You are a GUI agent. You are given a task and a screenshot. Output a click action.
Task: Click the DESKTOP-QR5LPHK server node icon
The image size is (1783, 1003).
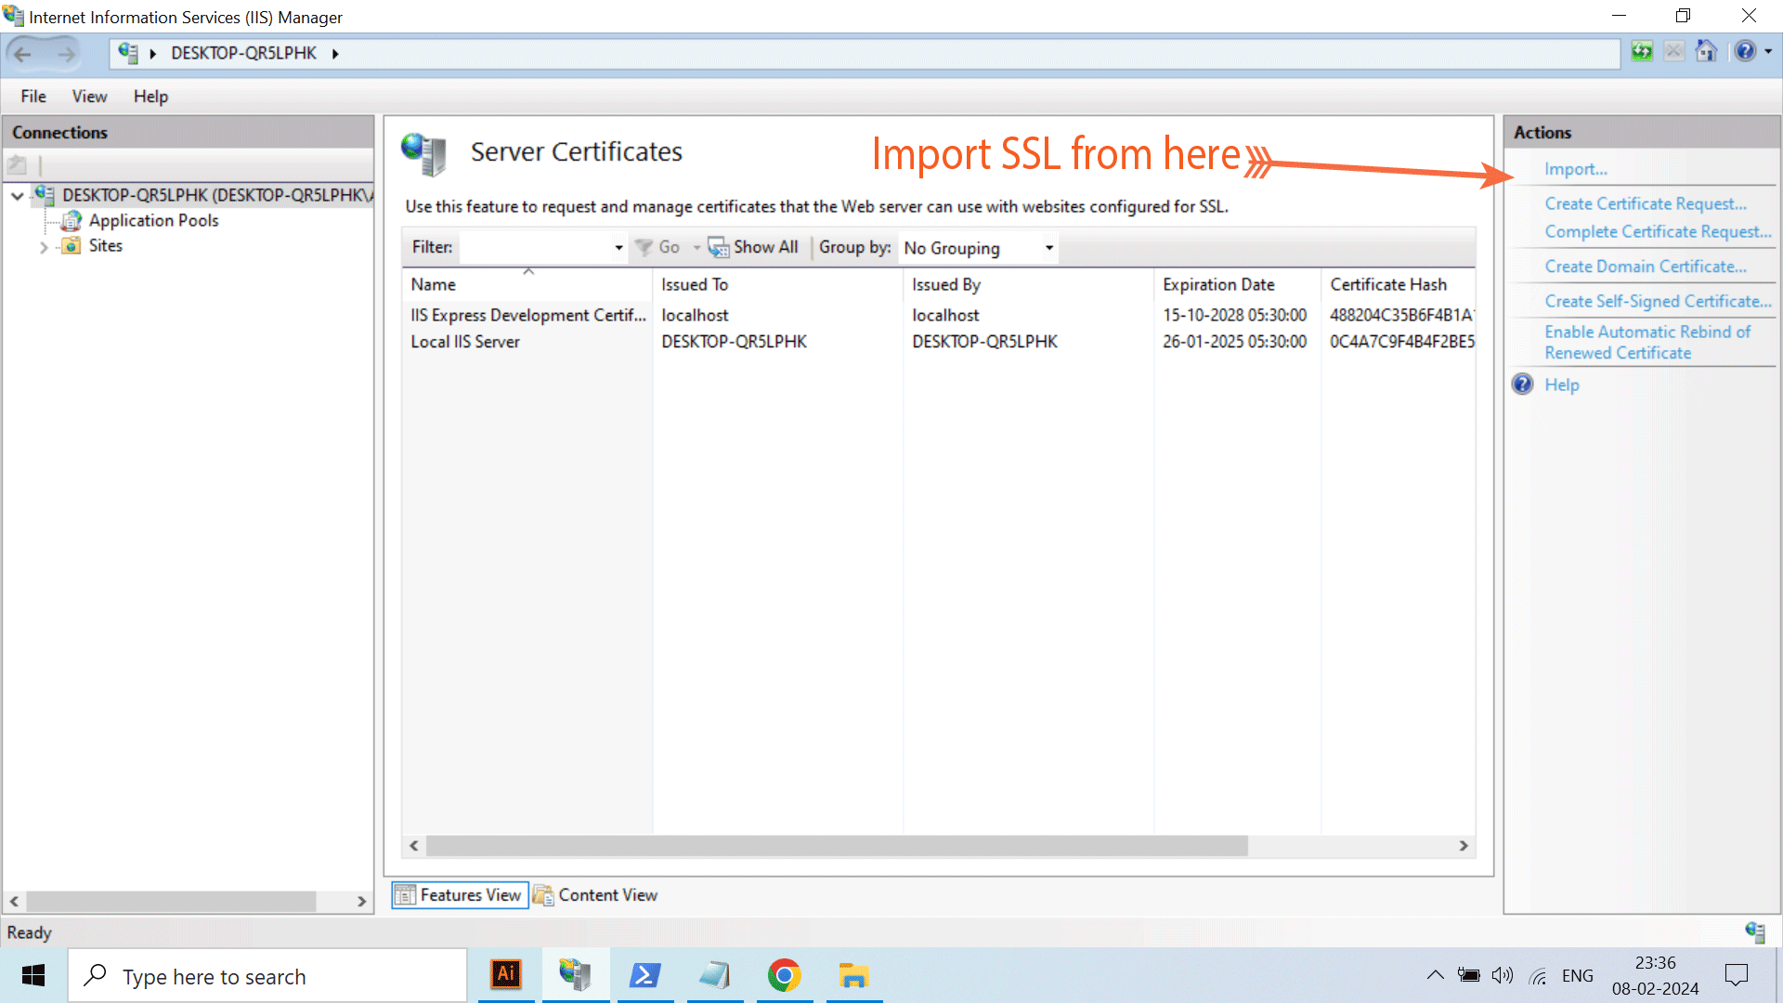(44, 195)
